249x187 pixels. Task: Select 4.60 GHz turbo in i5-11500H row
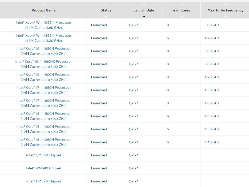212,116
